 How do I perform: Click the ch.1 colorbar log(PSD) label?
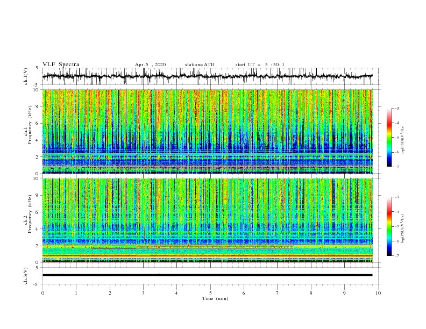coord(403,140)
